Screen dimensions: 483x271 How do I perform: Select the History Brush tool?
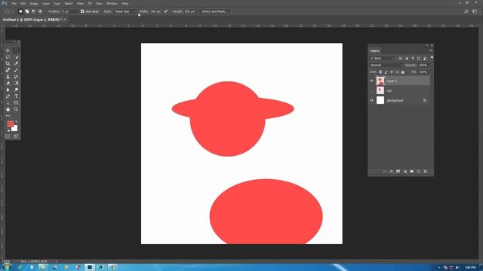pyautogui.click(x=16, y=77)
